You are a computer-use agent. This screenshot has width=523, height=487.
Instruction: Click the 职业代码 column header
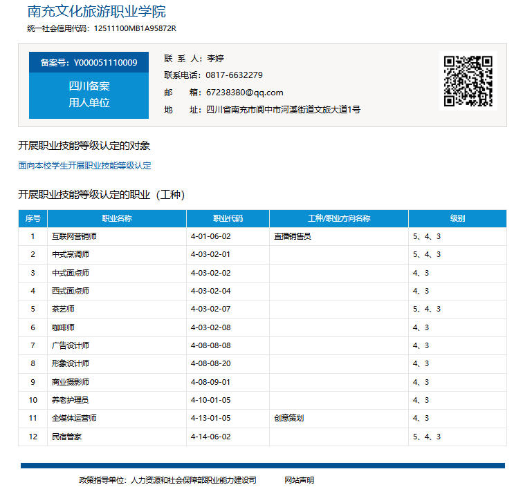coord(228,218)
